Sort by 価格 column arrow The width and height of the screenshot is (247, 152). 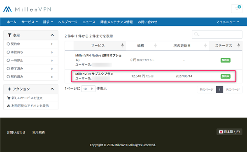[x=155, y=45]
